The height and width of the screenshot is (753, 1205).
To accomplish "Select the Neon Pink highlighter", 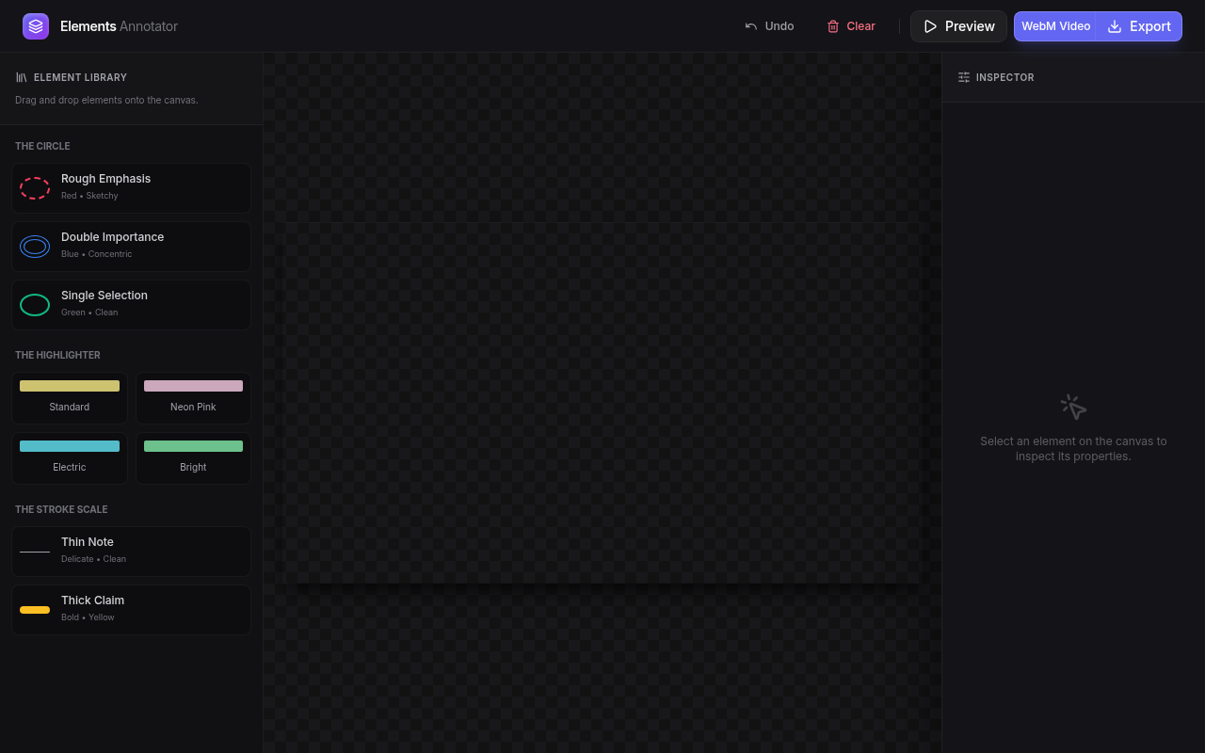I will 193,397.
